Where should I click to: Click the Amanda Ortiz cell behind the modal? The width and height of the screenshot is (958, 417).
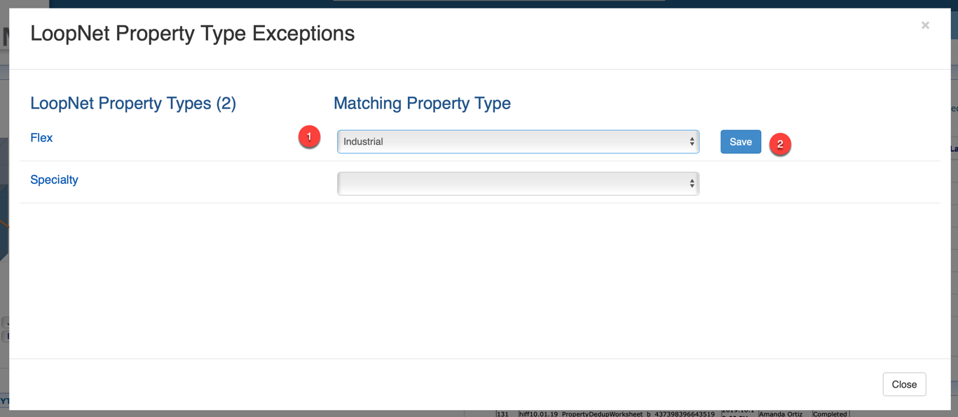pyautogui.click(x=781, y=414)
